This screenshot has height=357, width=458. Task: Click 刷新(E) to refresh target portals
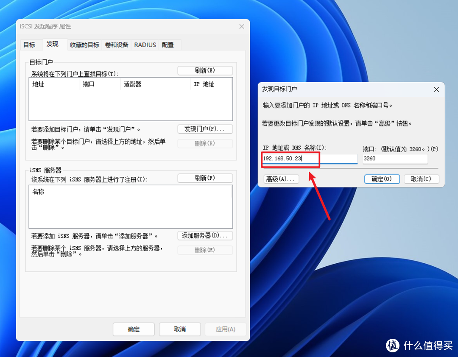coord(205,70)
